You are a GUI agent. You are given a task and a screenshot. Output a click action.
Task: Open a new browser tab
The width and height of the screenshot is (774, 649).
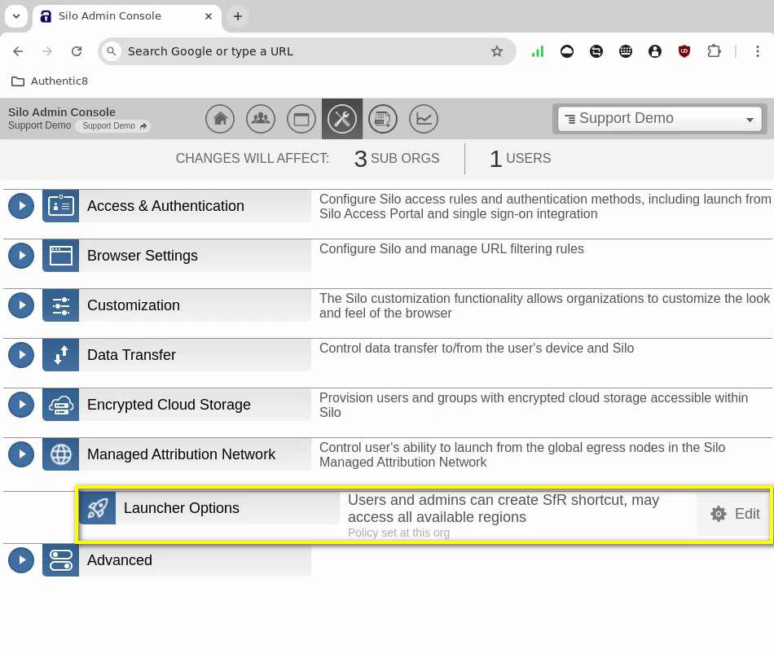pyautogui.click(x=237, y=16)
